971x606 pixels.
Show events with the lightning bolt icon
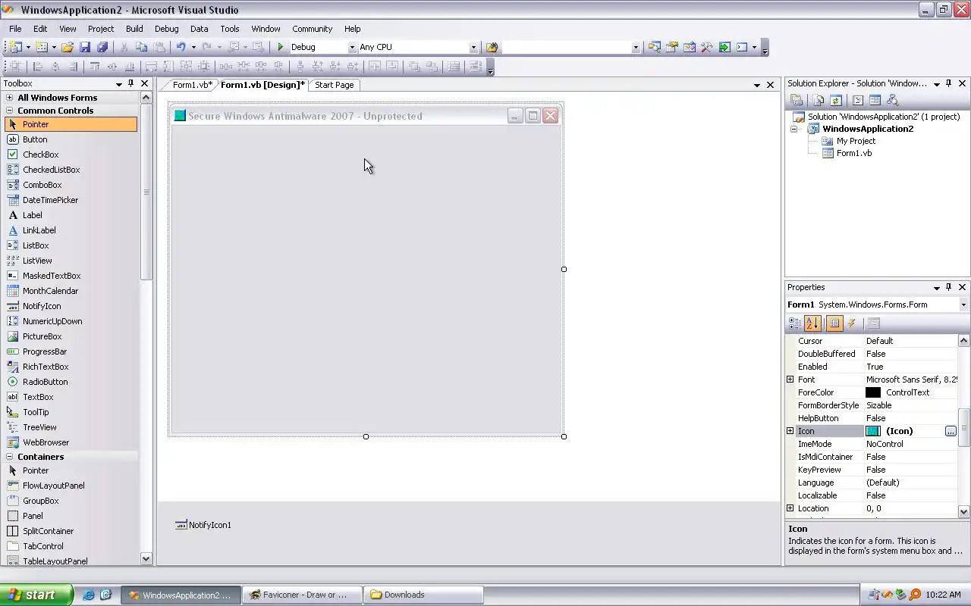pos(852,323)
